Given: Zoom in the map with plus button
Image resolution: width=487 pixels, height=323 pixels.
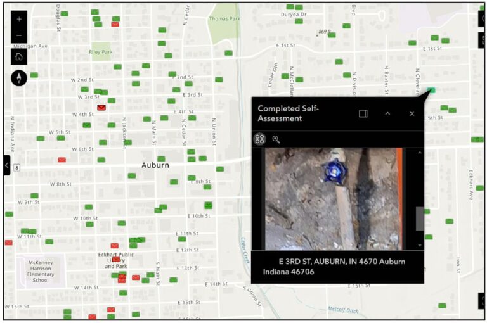Looking at the screenshot, I should [19, 19].
